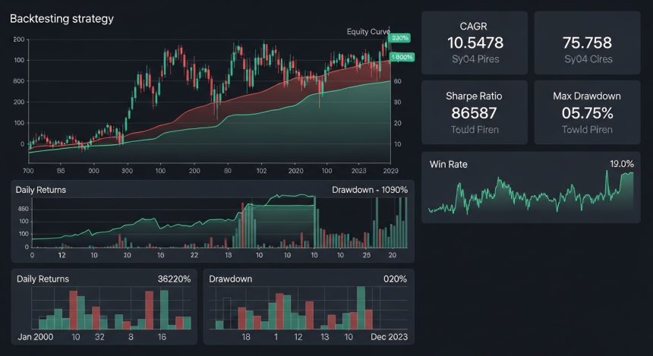653x356 pixels.
Task: Open the Max Drawdown card heading
Action: 586,96
